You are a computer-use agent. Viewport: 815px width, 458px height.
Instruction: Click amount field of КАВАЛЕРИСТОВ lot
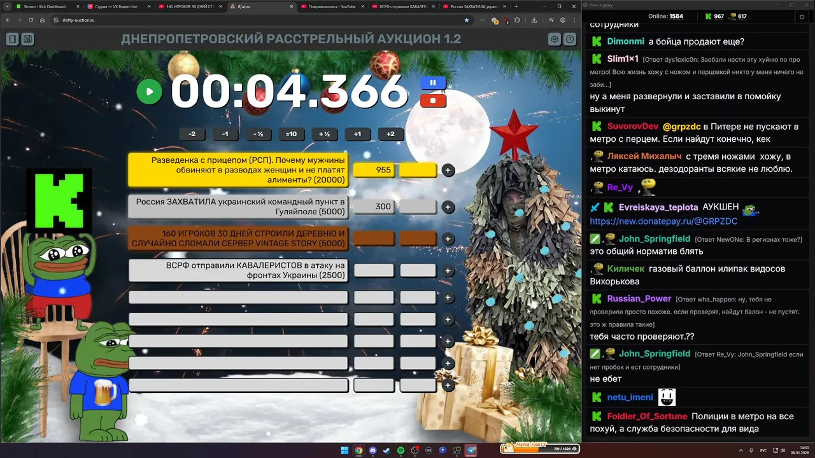pos(374,270)
